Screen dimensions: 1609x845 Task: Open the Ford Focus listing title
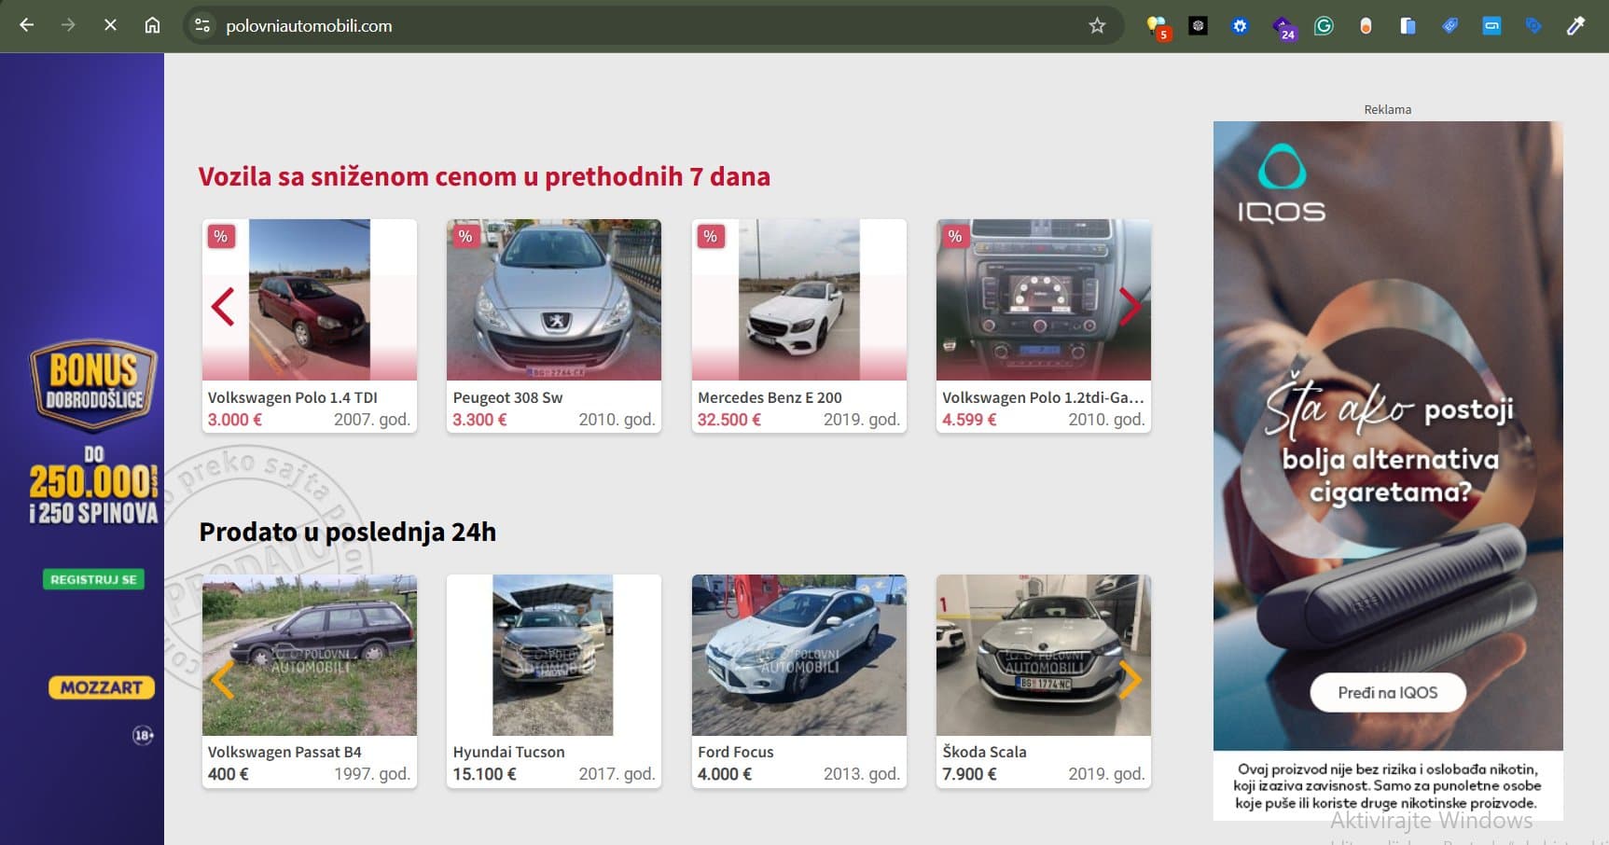(736, 752)
